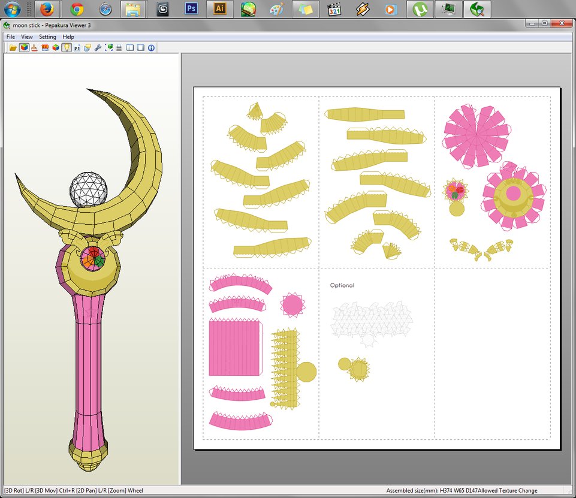This screenshot has width=576, height=498.
Task: Click the blue info icon
Action: [151, 48]
